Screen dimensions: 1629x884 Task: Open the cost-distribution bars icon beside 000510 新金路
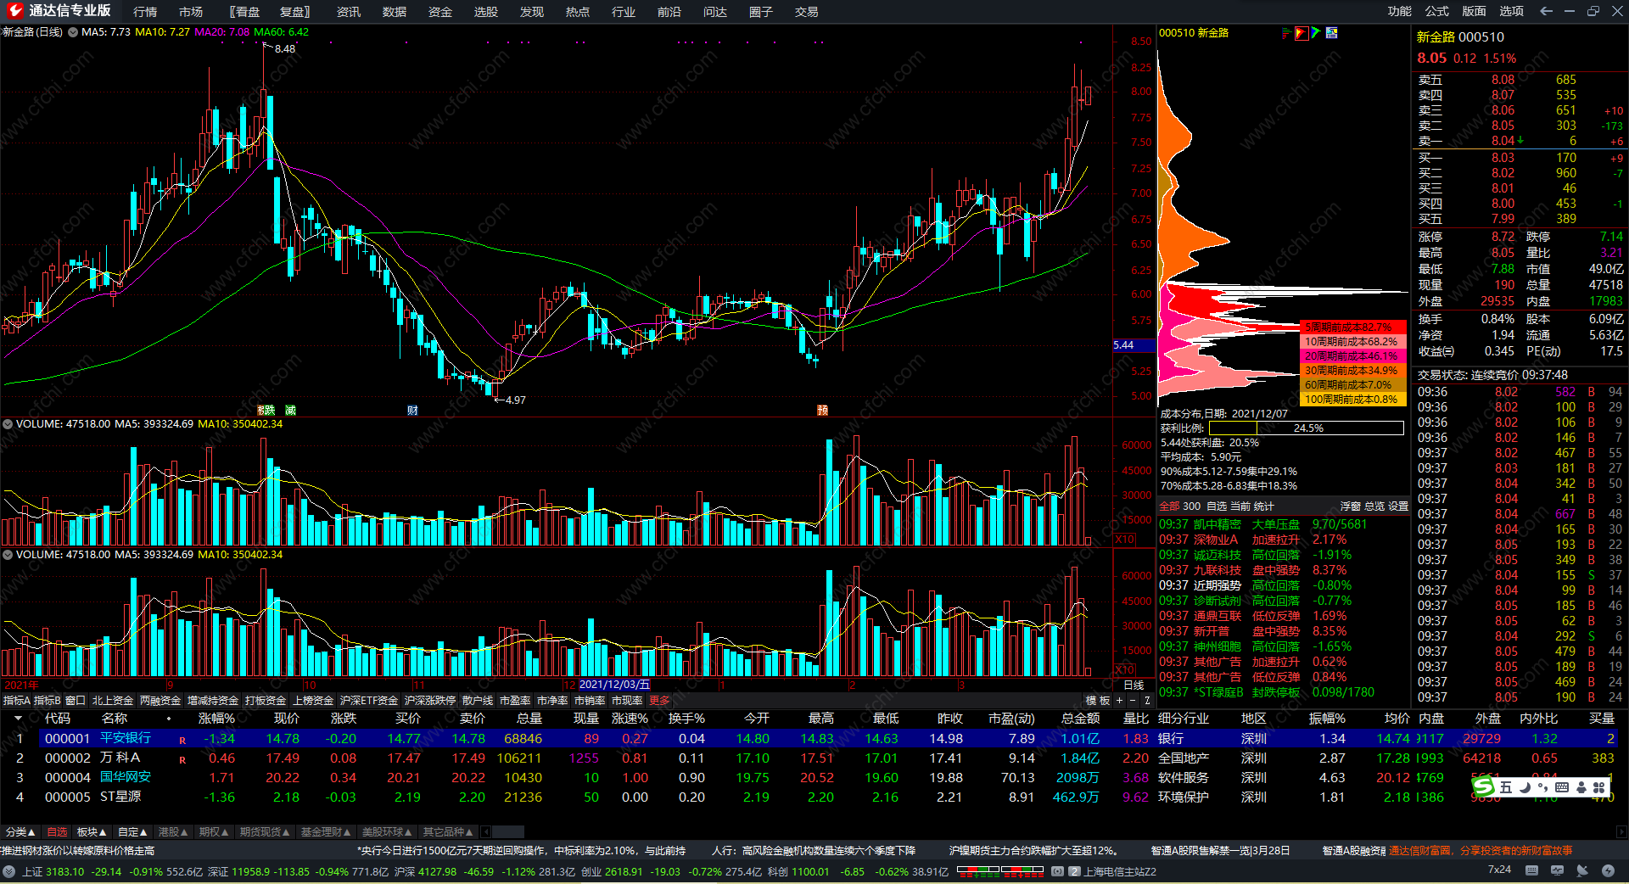tap(1286, 33)
